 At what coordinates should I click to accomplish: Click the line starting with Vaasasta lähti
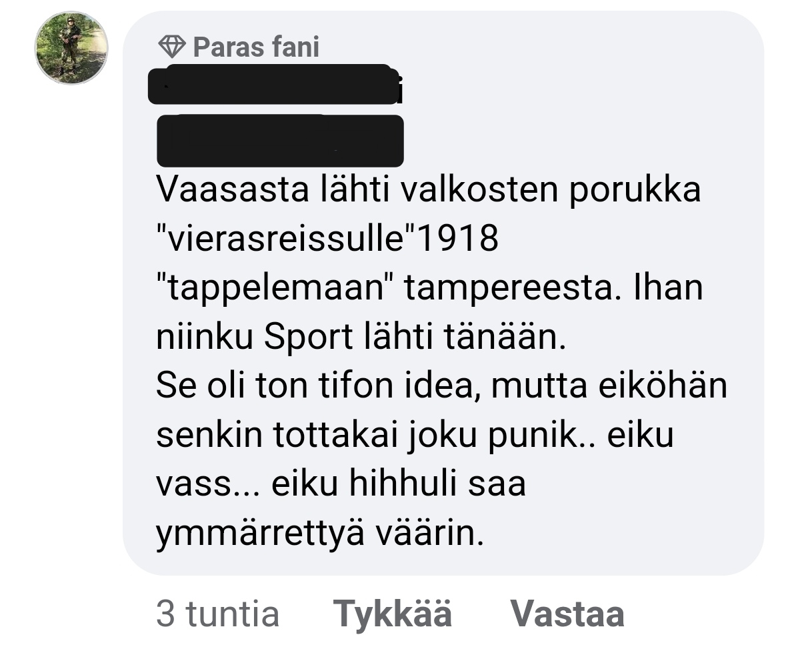click(428, 190)
